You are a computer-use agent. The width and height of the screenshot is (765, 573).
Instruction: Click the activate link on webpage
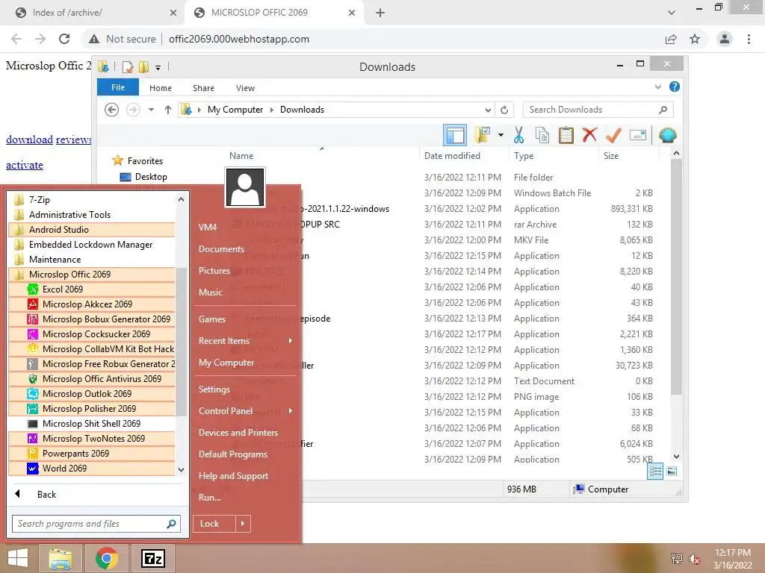tap(25, 165)
